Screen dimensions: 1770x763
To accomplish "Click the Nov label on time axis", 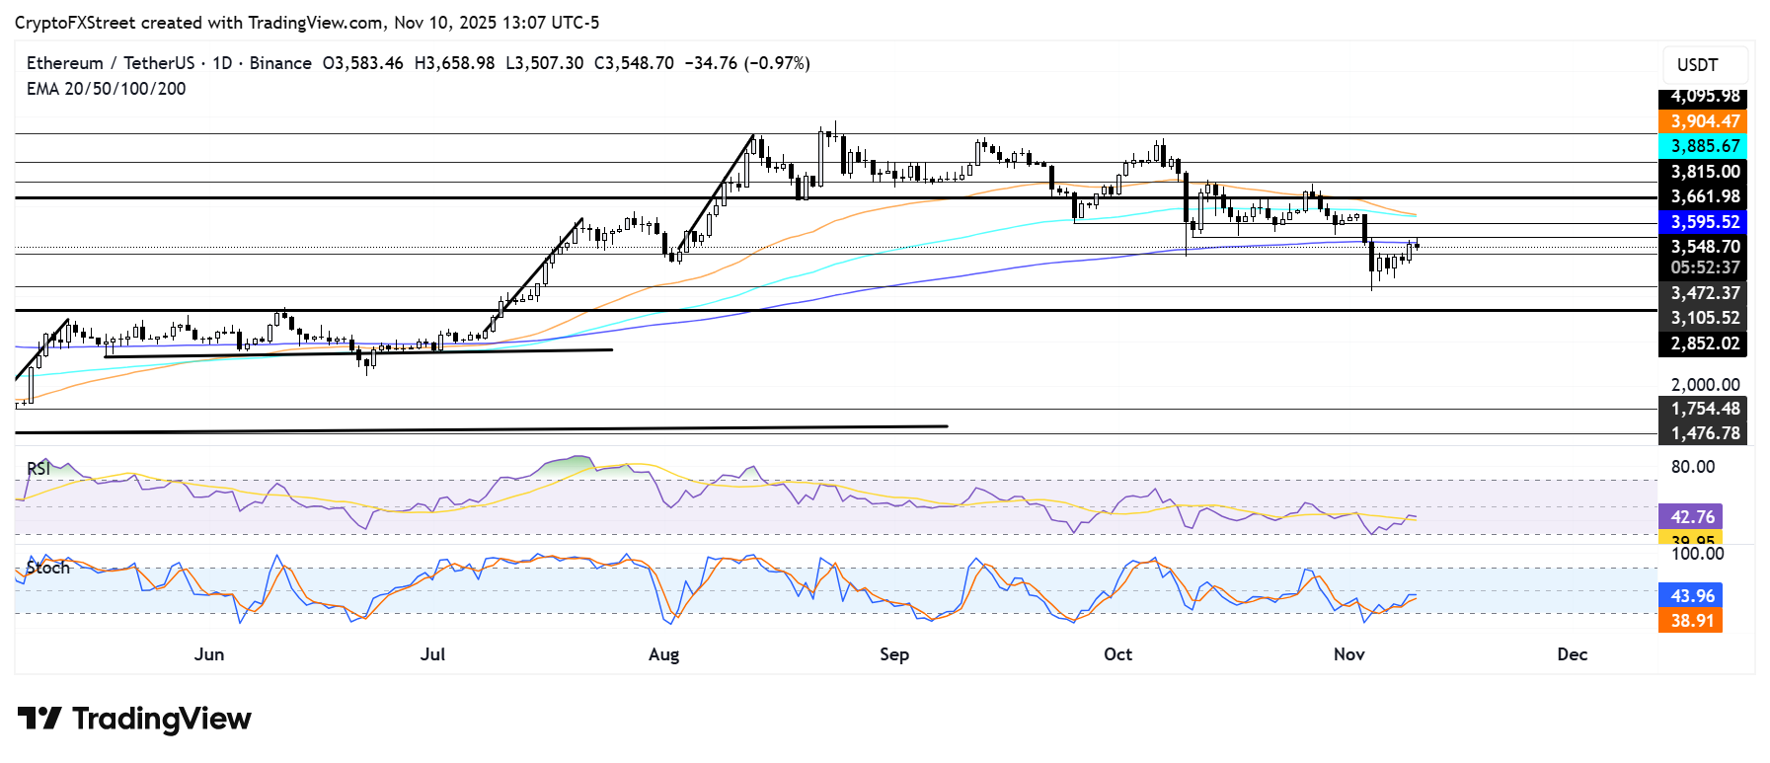I will point(1348,654).
